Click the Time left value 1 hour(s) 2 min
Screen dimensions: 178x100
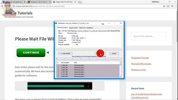76,42
